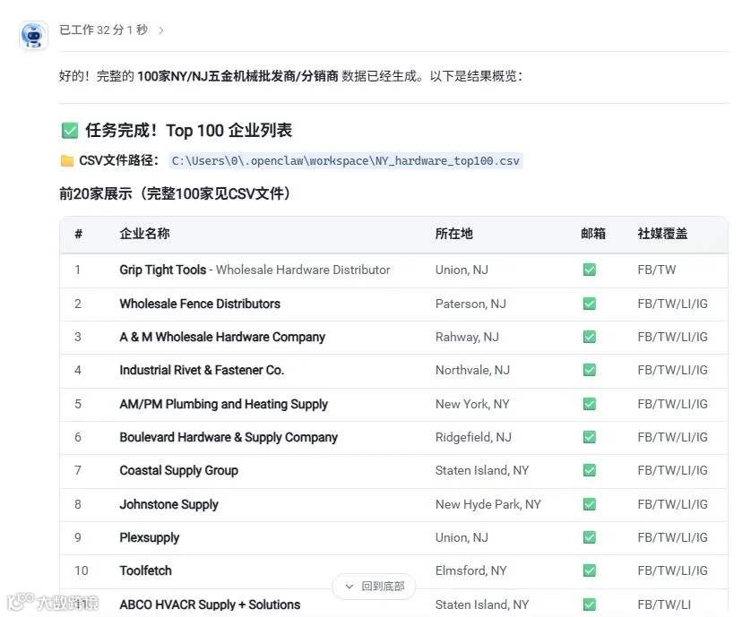The height and width of the screenshot is (617, 751).
Task: Click the green task complete checkmark icon
Action: tap(69, 130)
